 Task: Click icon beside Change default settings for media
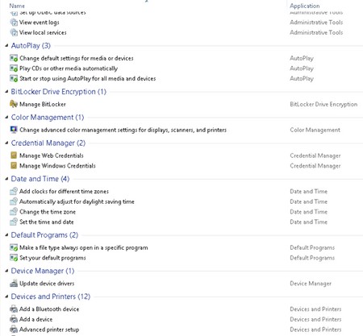(14, 58)
